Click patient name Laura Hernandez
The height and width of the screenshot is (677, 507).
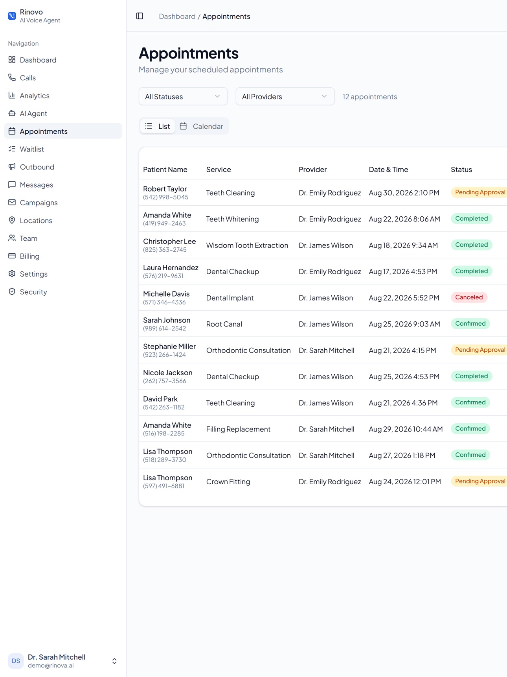click(171, 267)
